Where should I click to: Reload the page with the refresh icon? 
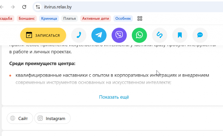pyautogui.click(x=24, y=7)
